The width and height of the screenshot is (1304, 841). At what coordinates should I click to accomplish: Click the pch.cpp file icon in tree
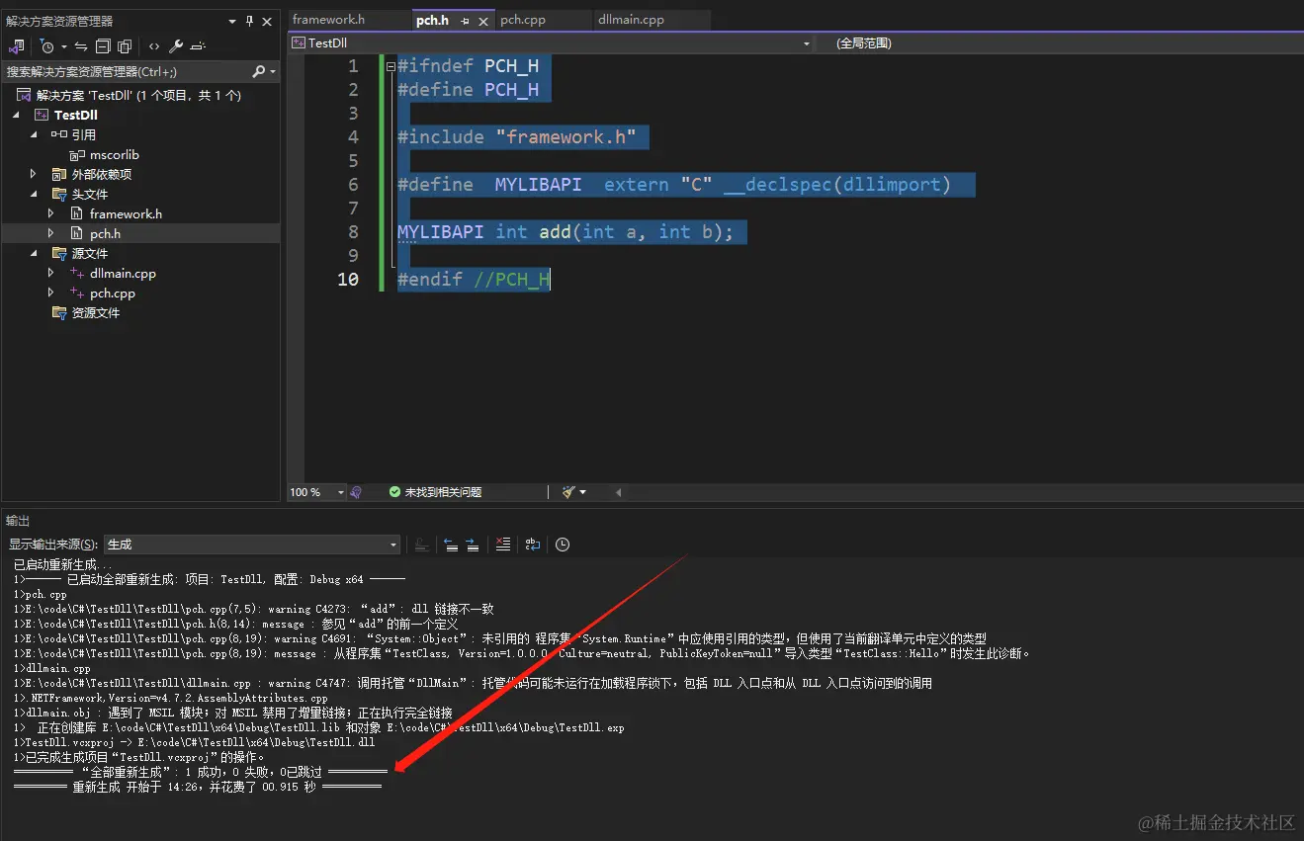click(77, 293)
